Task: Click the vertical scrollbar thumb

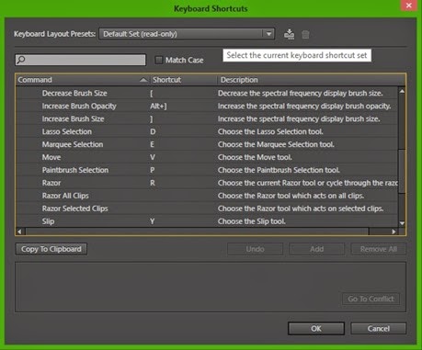Action: pos(402,171)
